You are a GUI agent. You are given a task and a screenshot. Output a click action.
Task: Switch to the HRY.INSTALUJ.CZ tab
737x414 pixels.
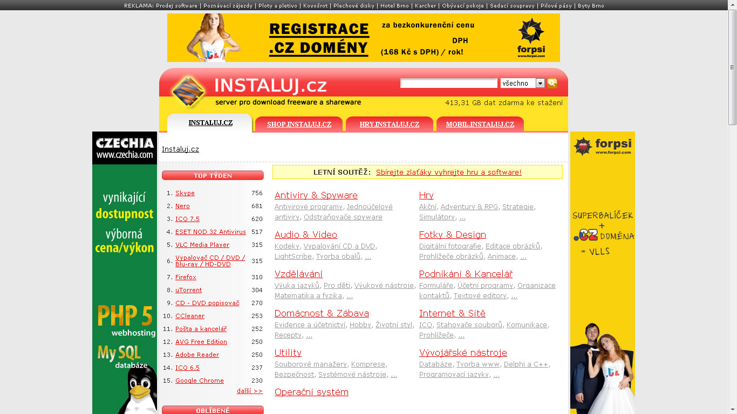point(390,125)
